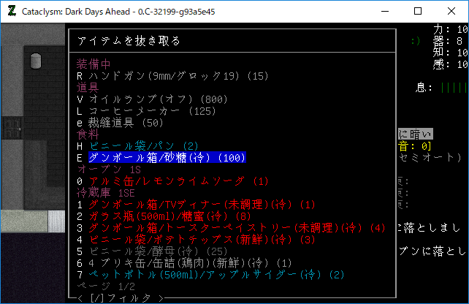This screenshot has height=304, width=469.
Task: Click the [/]フィルタ filter option
Action: click(120, 297)
